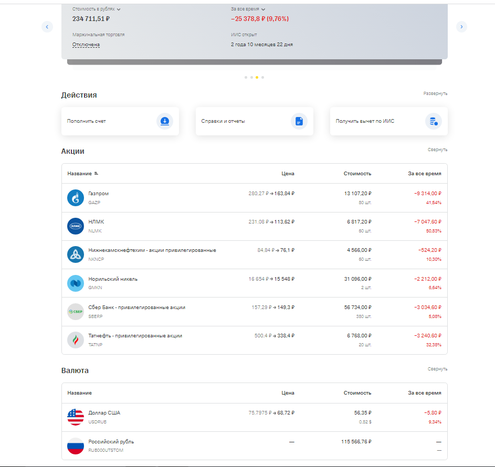Collapse the Акции section with Свернуть
This screenshot has width=495, height=467.
pyautogui.click(x=438, y=150)
